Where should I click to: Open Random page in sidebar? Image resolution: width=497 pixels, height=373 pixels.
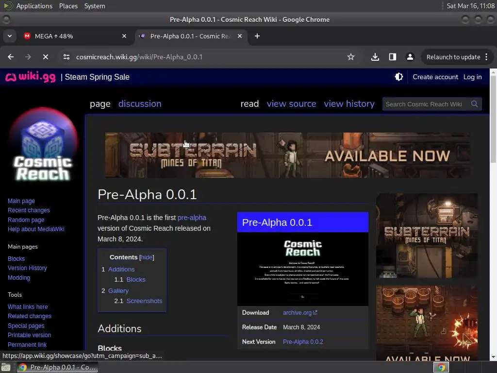tap(26, 220)
